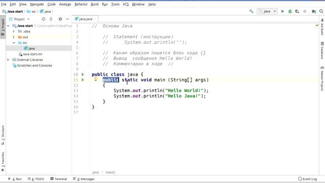This screenshot has height=183, width=325.
Task: Expand the out folder
Action: [14, 37]
